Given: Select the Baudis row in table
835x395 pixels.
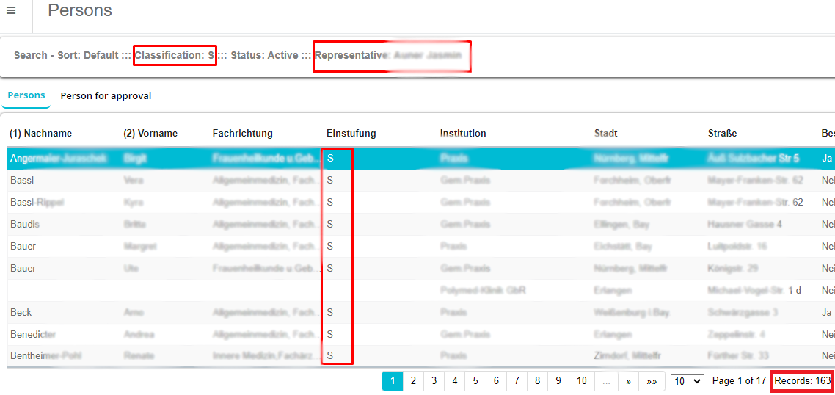Looking at the screenshot, I should pyautogui.click(x=25, y=225).
